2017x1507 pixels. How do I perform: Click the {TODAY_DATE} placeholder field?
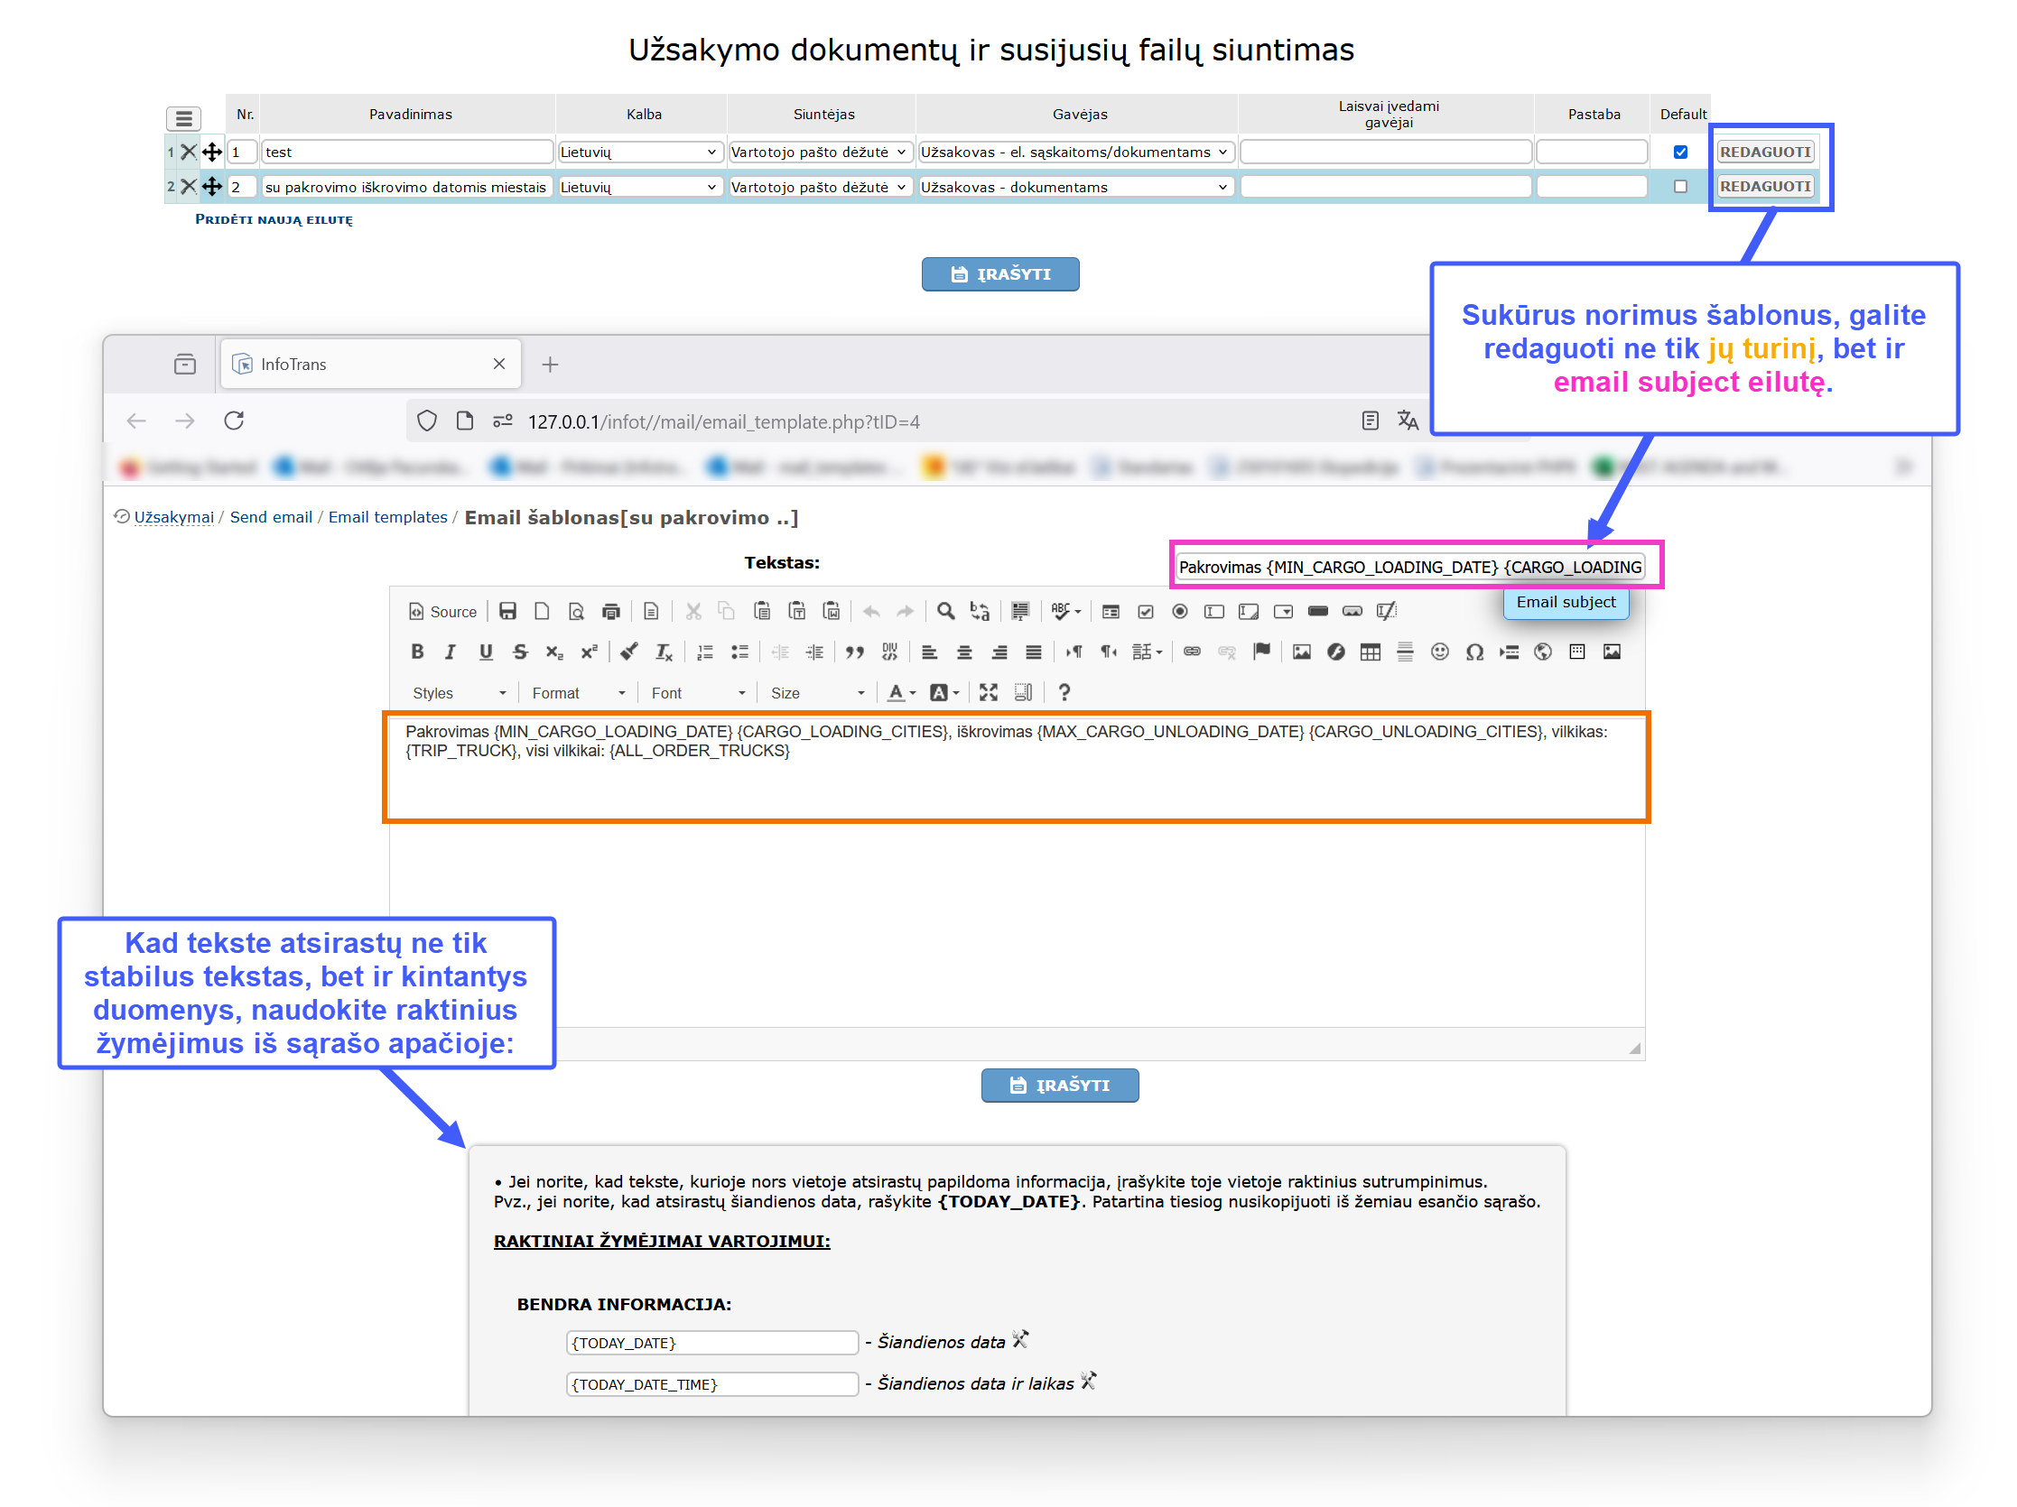[x=712, y=1342]
